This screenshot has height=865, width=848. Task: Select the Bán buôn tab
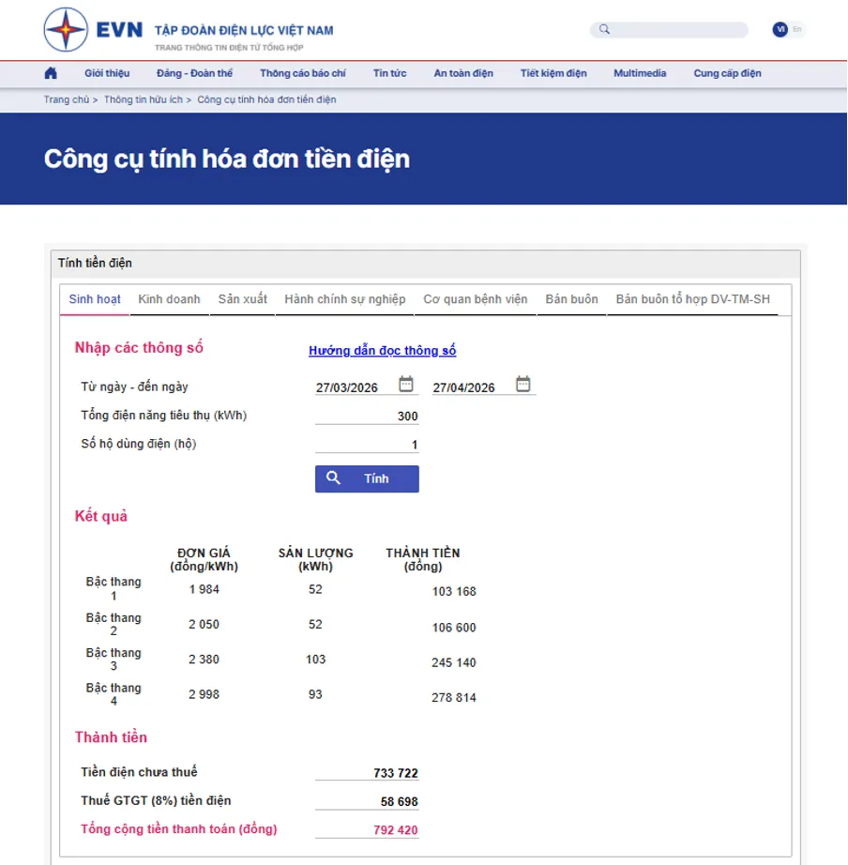click(x=570, y=298)
